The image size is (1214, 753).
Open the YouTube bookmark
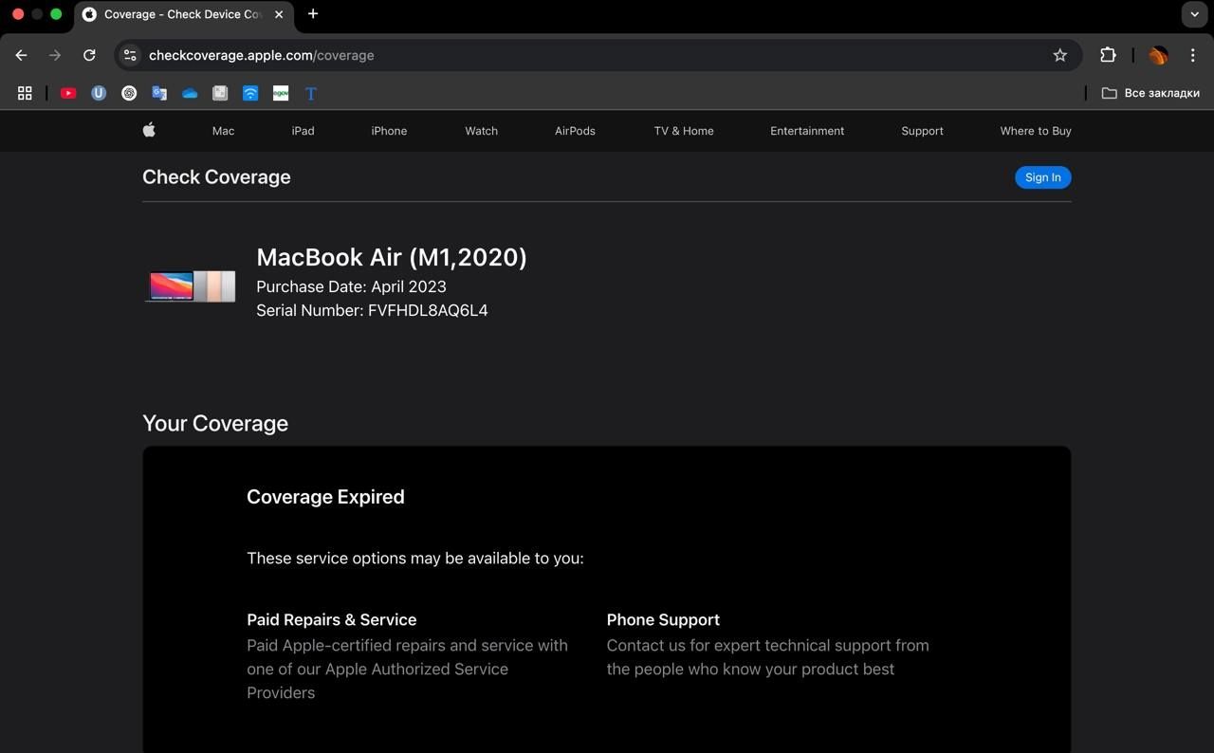click(68, 93)
